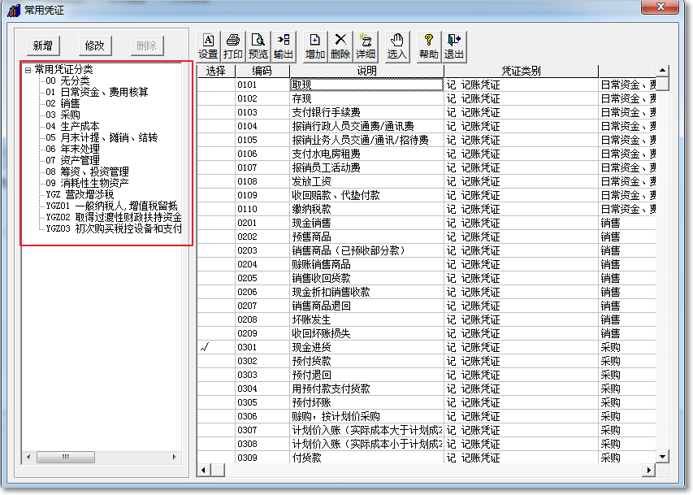Viewport: 693px width, 495px height.
Task: Click the 输出 (Export) toolbar icon
Action: tap(284, 46)
